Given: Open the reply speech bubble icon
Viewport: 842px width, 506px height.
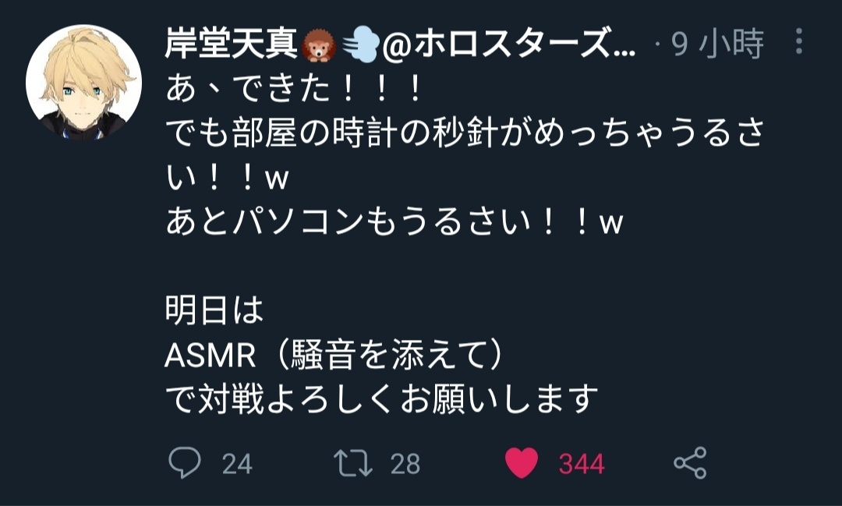Looking at the screenshot, I should [185, 462].
